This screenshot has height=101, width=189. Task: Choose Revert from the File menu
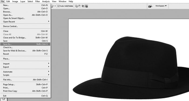click(25, 54)
